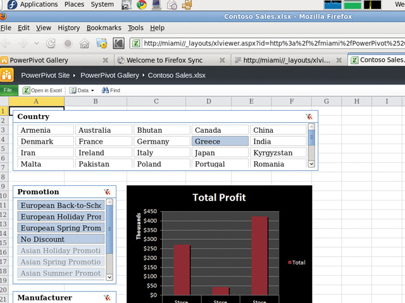Screen dimensions: 405x303
Task: Close the http://miami xlviewer tab
Action: point(339,60)
